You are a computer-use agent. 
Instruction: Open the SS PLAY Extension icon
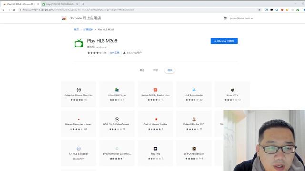(x=194, y=149)
